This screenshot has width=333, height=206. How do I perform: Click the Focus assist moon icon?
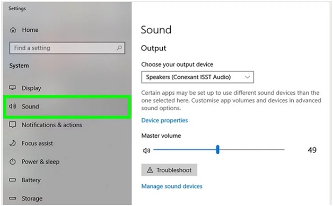(13, 143)
